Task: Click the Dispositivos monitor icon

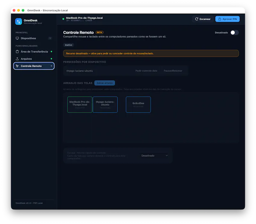Action: click(17, 38)
